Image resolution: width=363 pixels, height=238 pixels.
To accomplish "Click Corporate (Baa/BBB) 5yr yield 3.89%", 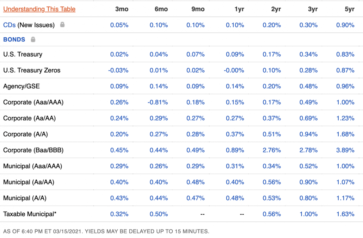I will [x=345, y=150].
